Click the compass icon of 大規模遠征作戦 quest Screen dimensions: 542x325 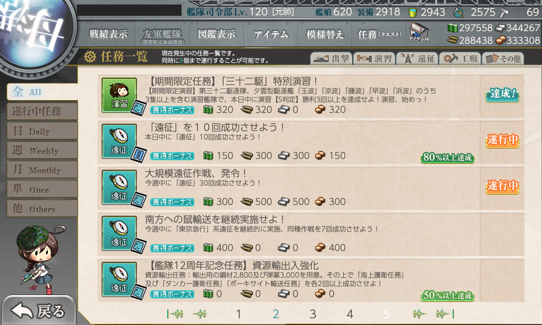(x=119, y=187)
